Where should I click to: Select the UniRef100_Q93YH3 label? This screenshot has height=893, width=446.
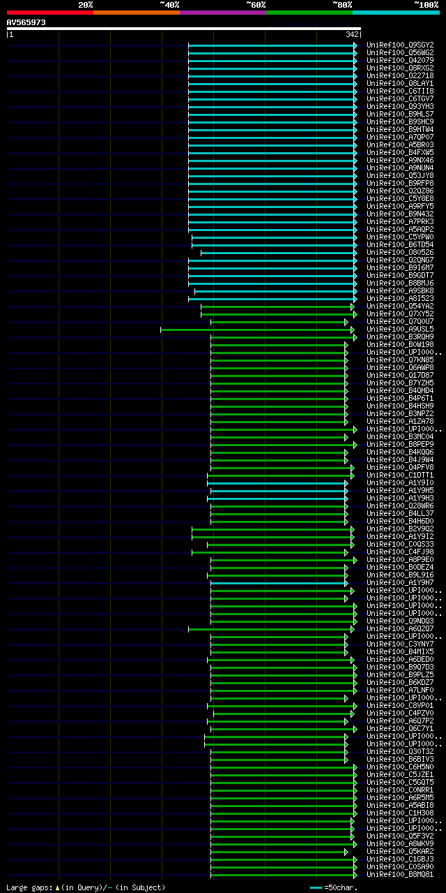400,106
